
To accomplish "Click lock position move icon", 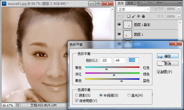I will [139, 16].
